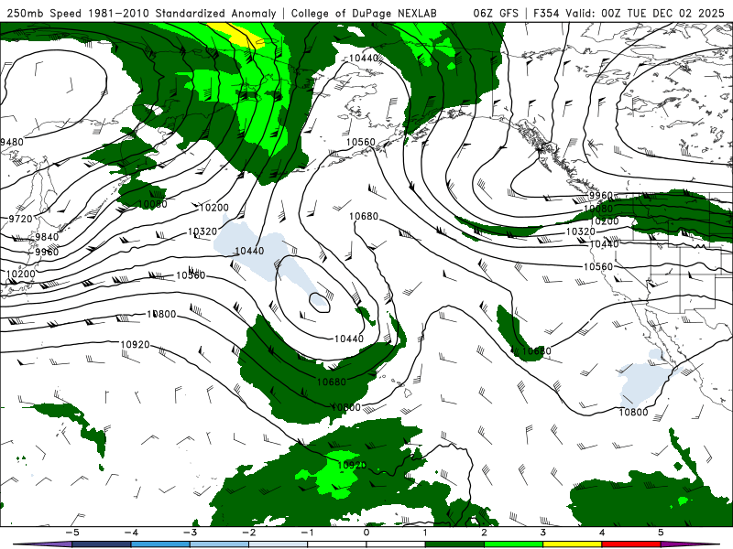This screenshot has height=549, width=733.
Task: Click the positive '5' tick on the color scale
Action: tap(661, 533)
